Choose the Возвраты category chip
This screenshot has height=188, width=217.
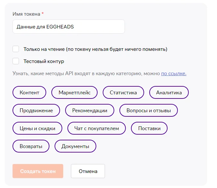click(31, 146)
